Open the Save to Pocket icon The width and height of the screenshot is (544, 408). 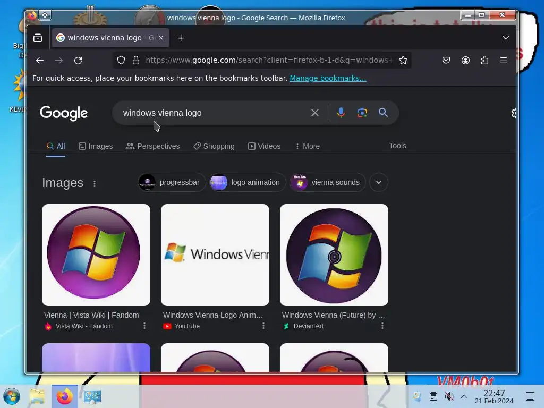(x=446, y=61)
